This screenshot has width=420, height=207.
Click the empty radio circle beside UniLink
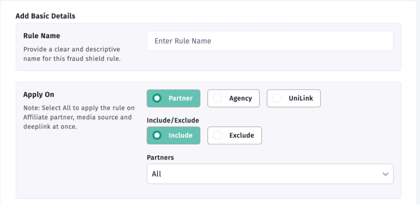(277, 98)
